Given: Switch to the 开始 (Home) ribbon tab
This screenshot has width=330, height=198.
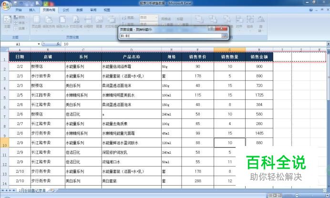Looking at the screenshot, I should click(19, 10).
